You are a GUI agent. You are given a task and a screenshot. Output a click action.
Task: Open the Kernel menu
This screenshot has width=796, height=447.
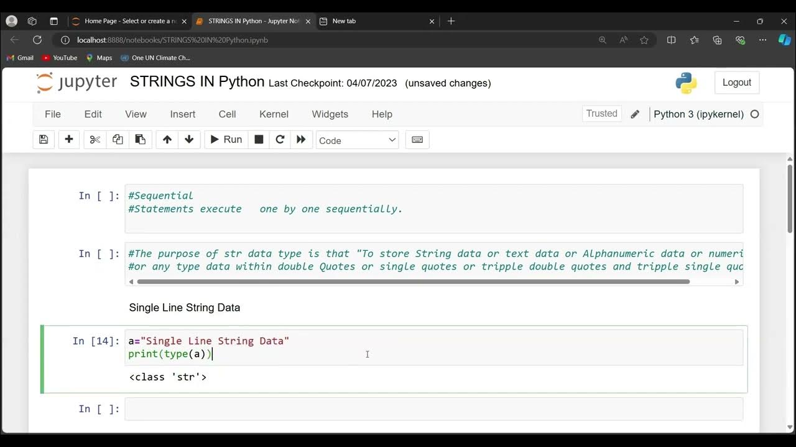(274, 114)
